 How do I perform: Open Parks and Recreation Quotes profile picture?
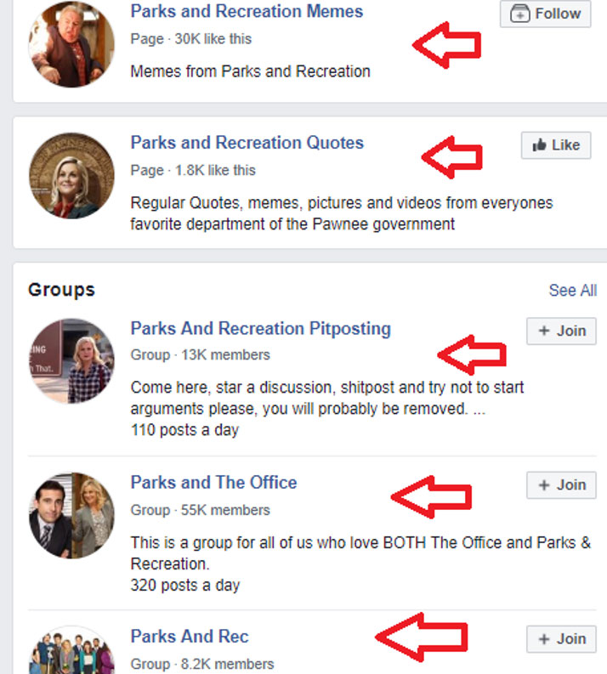[x=71, y=175]
